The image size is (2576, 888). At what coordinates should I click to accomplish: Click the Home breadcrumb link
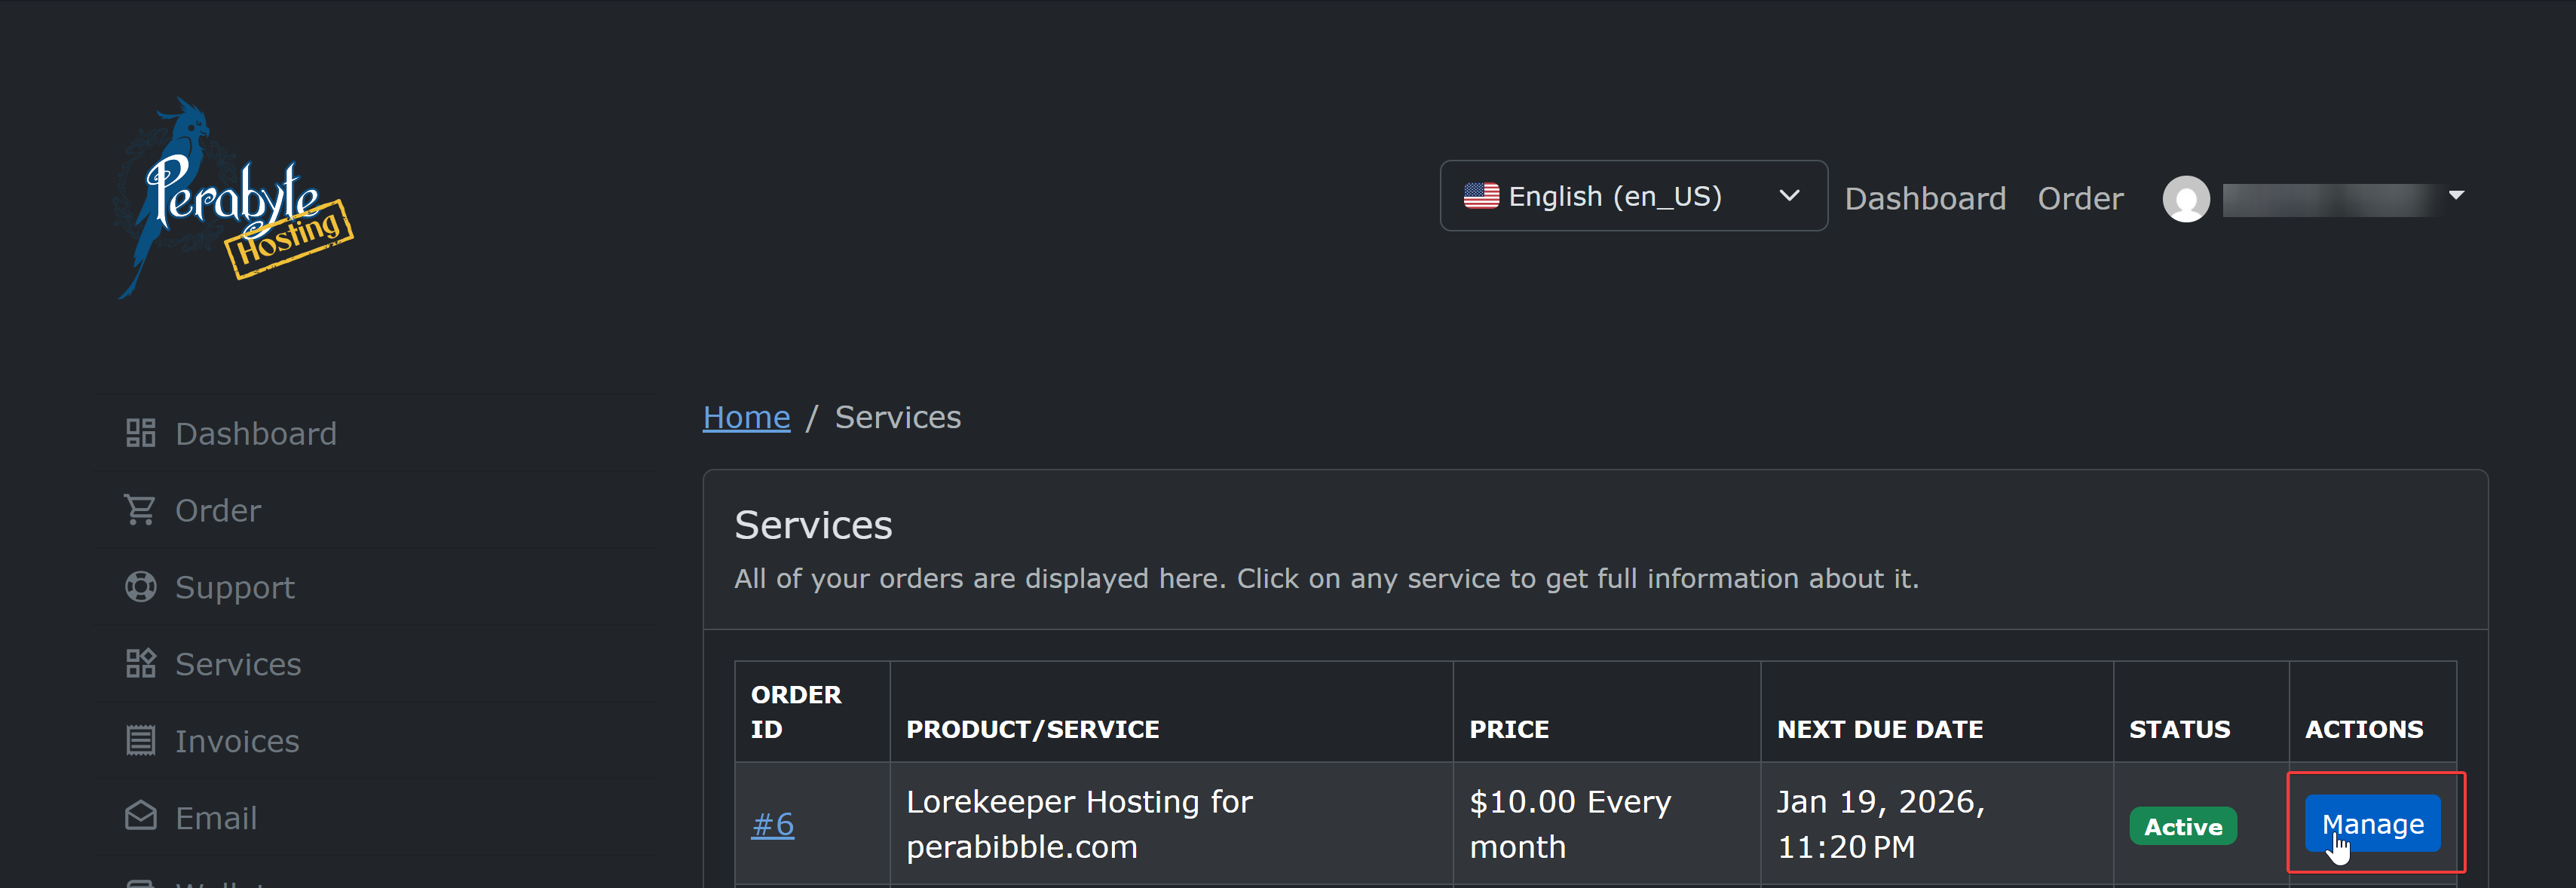click(746, 417)
